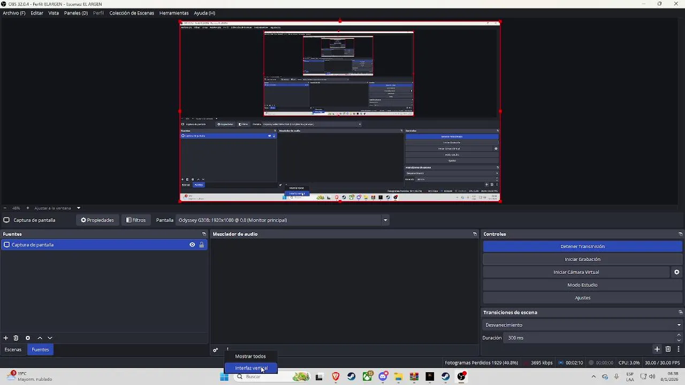Zoom in the preview with plus icon
This screenshot has height=385, width=685.
pos(28,208)
